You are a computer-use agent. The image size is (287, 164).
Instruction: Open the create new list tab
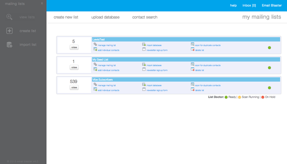coord(66,17)
